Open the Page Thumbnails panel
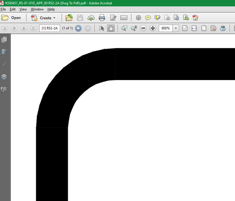Screen dimensions: 235x201 [x=4, y=40]
